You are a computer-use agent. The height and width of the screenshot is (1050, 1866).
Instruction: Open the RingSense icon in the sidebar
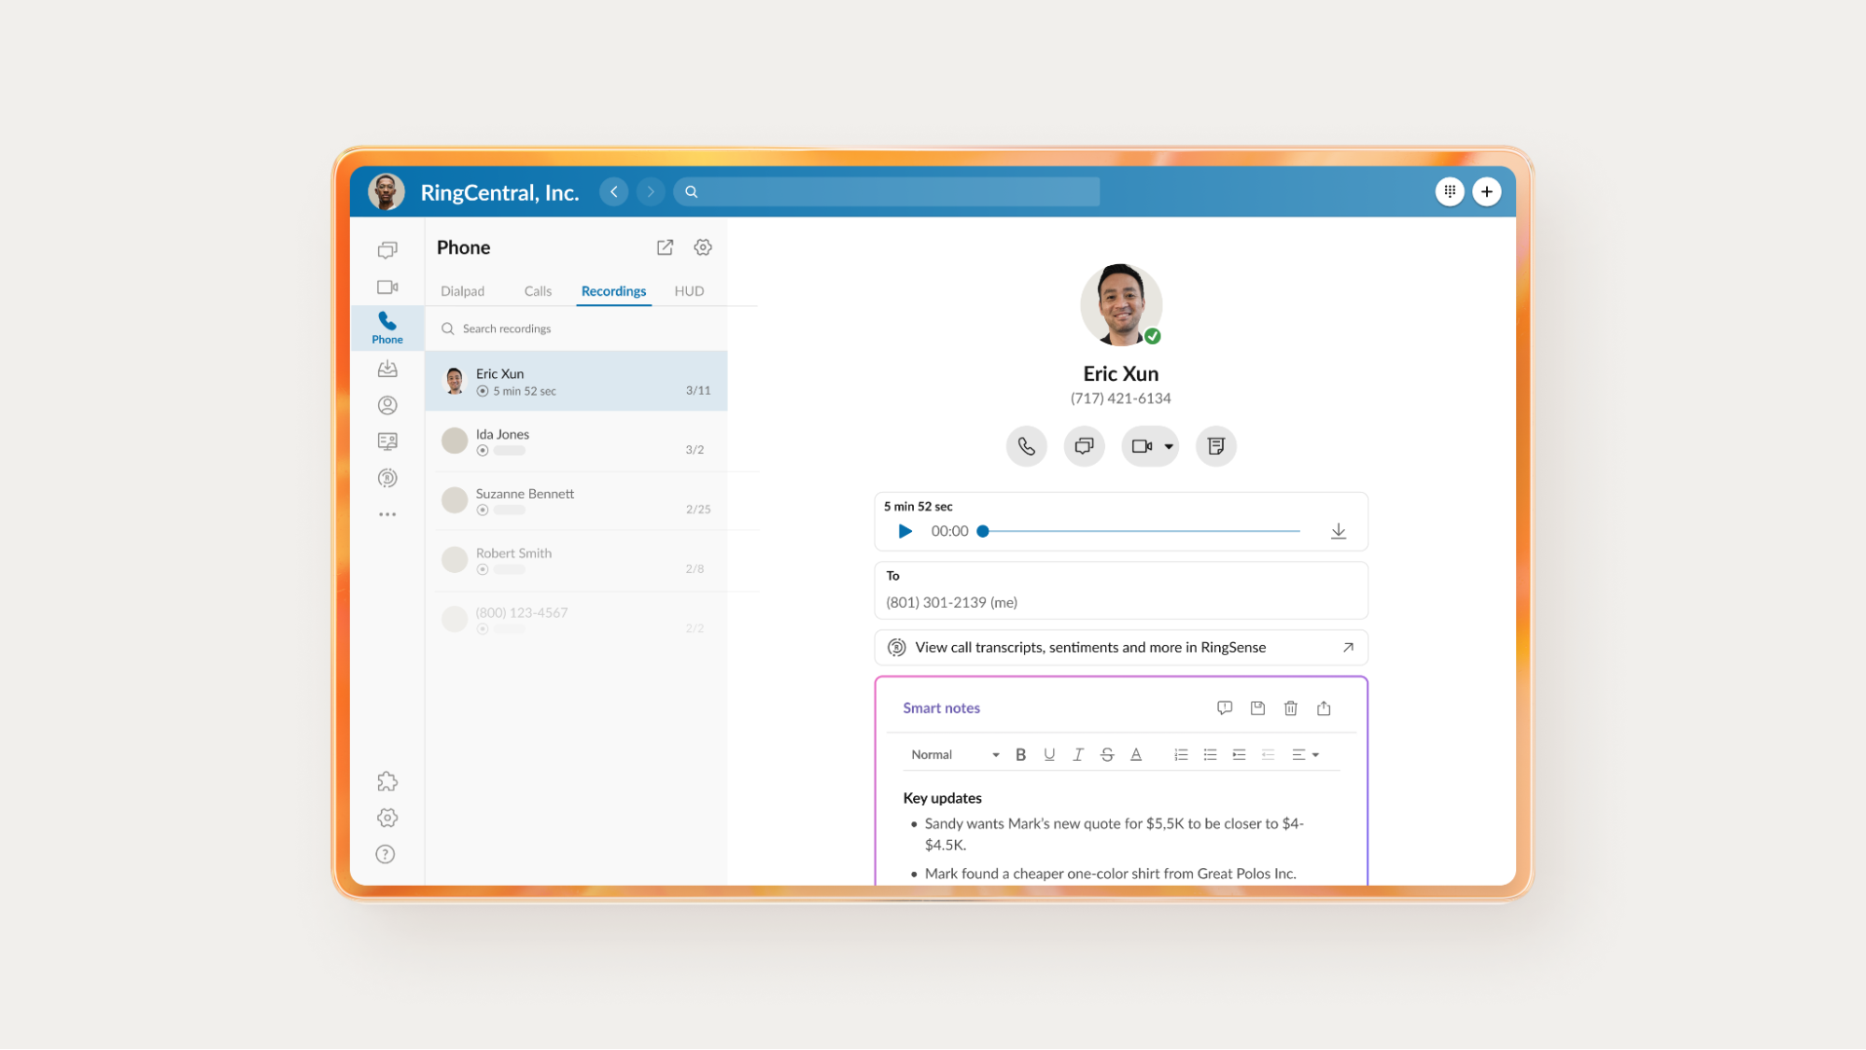[x=387, y=477]
